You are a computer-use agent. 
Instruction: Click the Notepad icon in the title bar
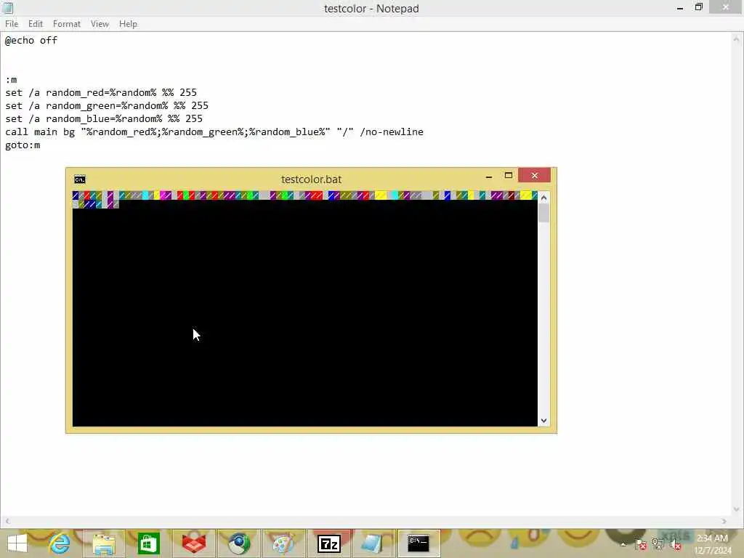(7, 7)
